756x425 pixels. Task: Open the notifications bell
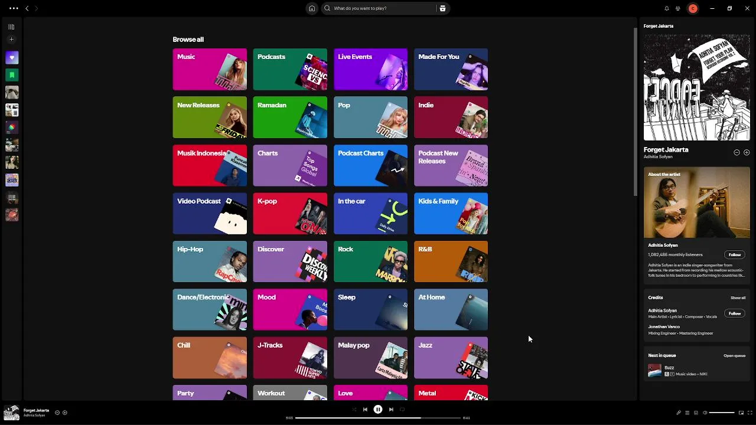pyautogui.click(x=667, y=8)
